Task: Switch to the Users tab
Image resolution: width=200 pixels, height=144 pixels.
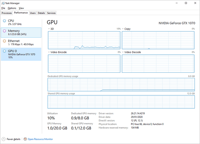Action: pyautogui.click(x=33, y=13)
